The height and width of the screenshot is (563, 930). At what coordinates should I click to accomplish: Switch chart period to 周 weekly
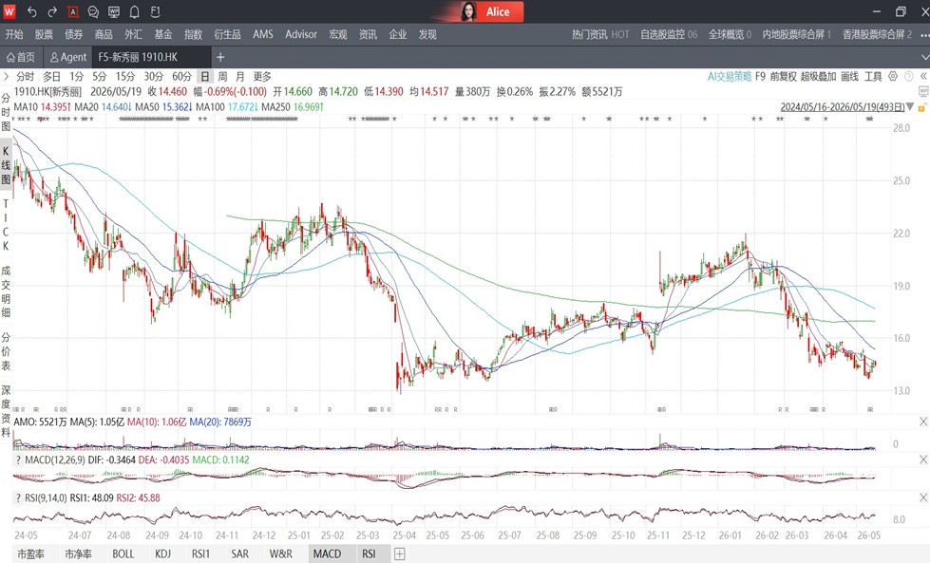click(x=222, y=77)
